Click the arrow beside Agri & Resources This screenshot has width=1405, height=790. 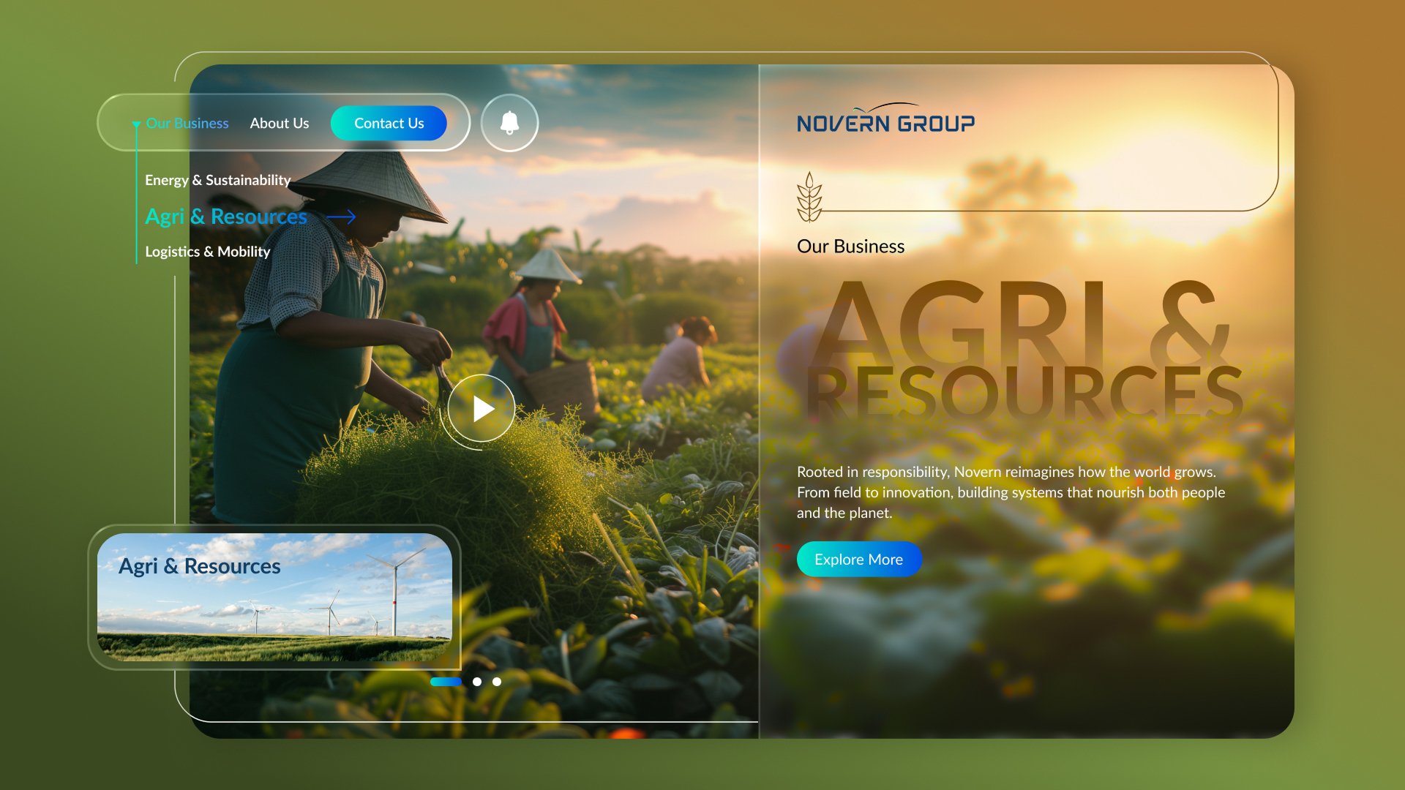tap(342, 217)
